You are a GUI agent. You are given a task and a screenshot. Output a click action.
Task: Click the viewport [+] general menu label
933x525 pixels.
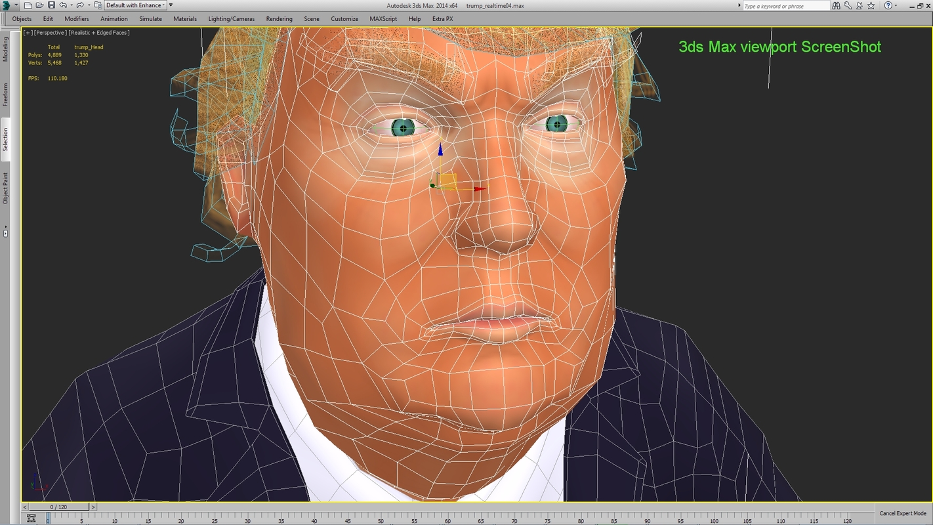coord(27,32)
